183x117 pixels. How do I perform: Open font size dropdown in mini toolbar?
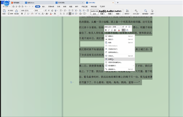tap(121, 27)
